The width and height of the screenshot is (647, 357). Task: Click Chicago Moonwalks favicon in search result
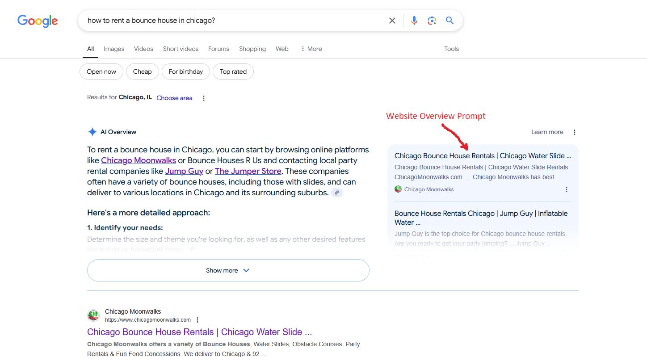click(93, 315)
